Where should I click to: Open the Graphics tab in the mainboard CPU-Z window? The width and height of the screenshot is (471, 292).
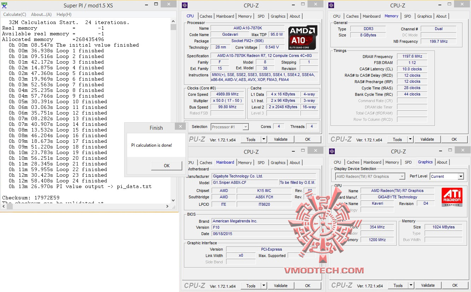coord(278,163)
